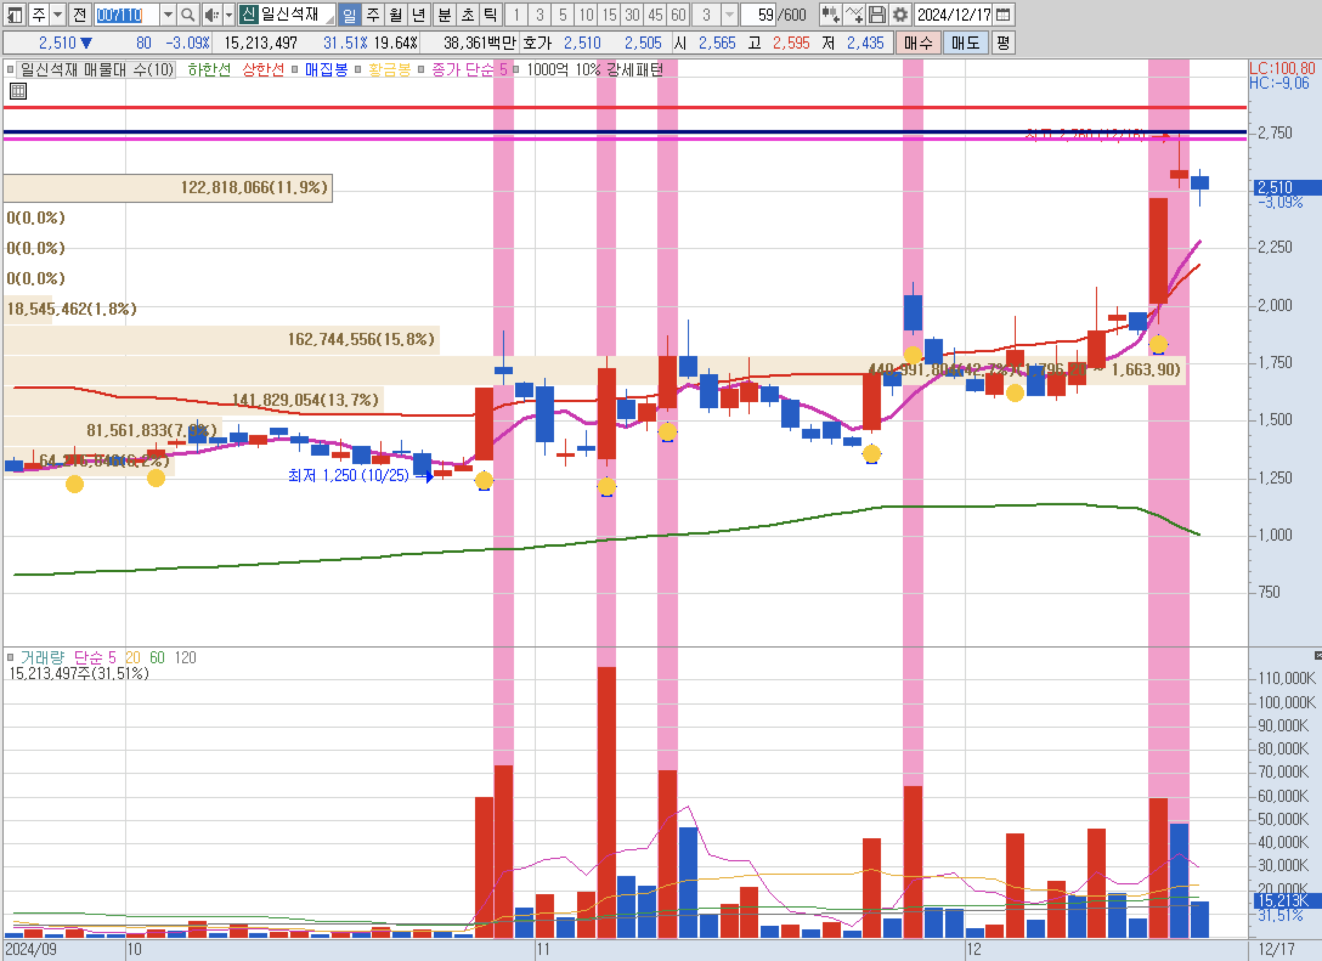Screen dimensions: 1322x961
Task: Switch to weekly 주 chart period
Action: pyautogui.click(x=372, y=15)
